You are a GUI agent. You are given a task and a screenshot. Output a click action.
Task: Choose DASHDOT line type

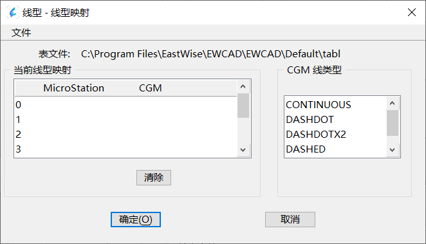(335, 120)
